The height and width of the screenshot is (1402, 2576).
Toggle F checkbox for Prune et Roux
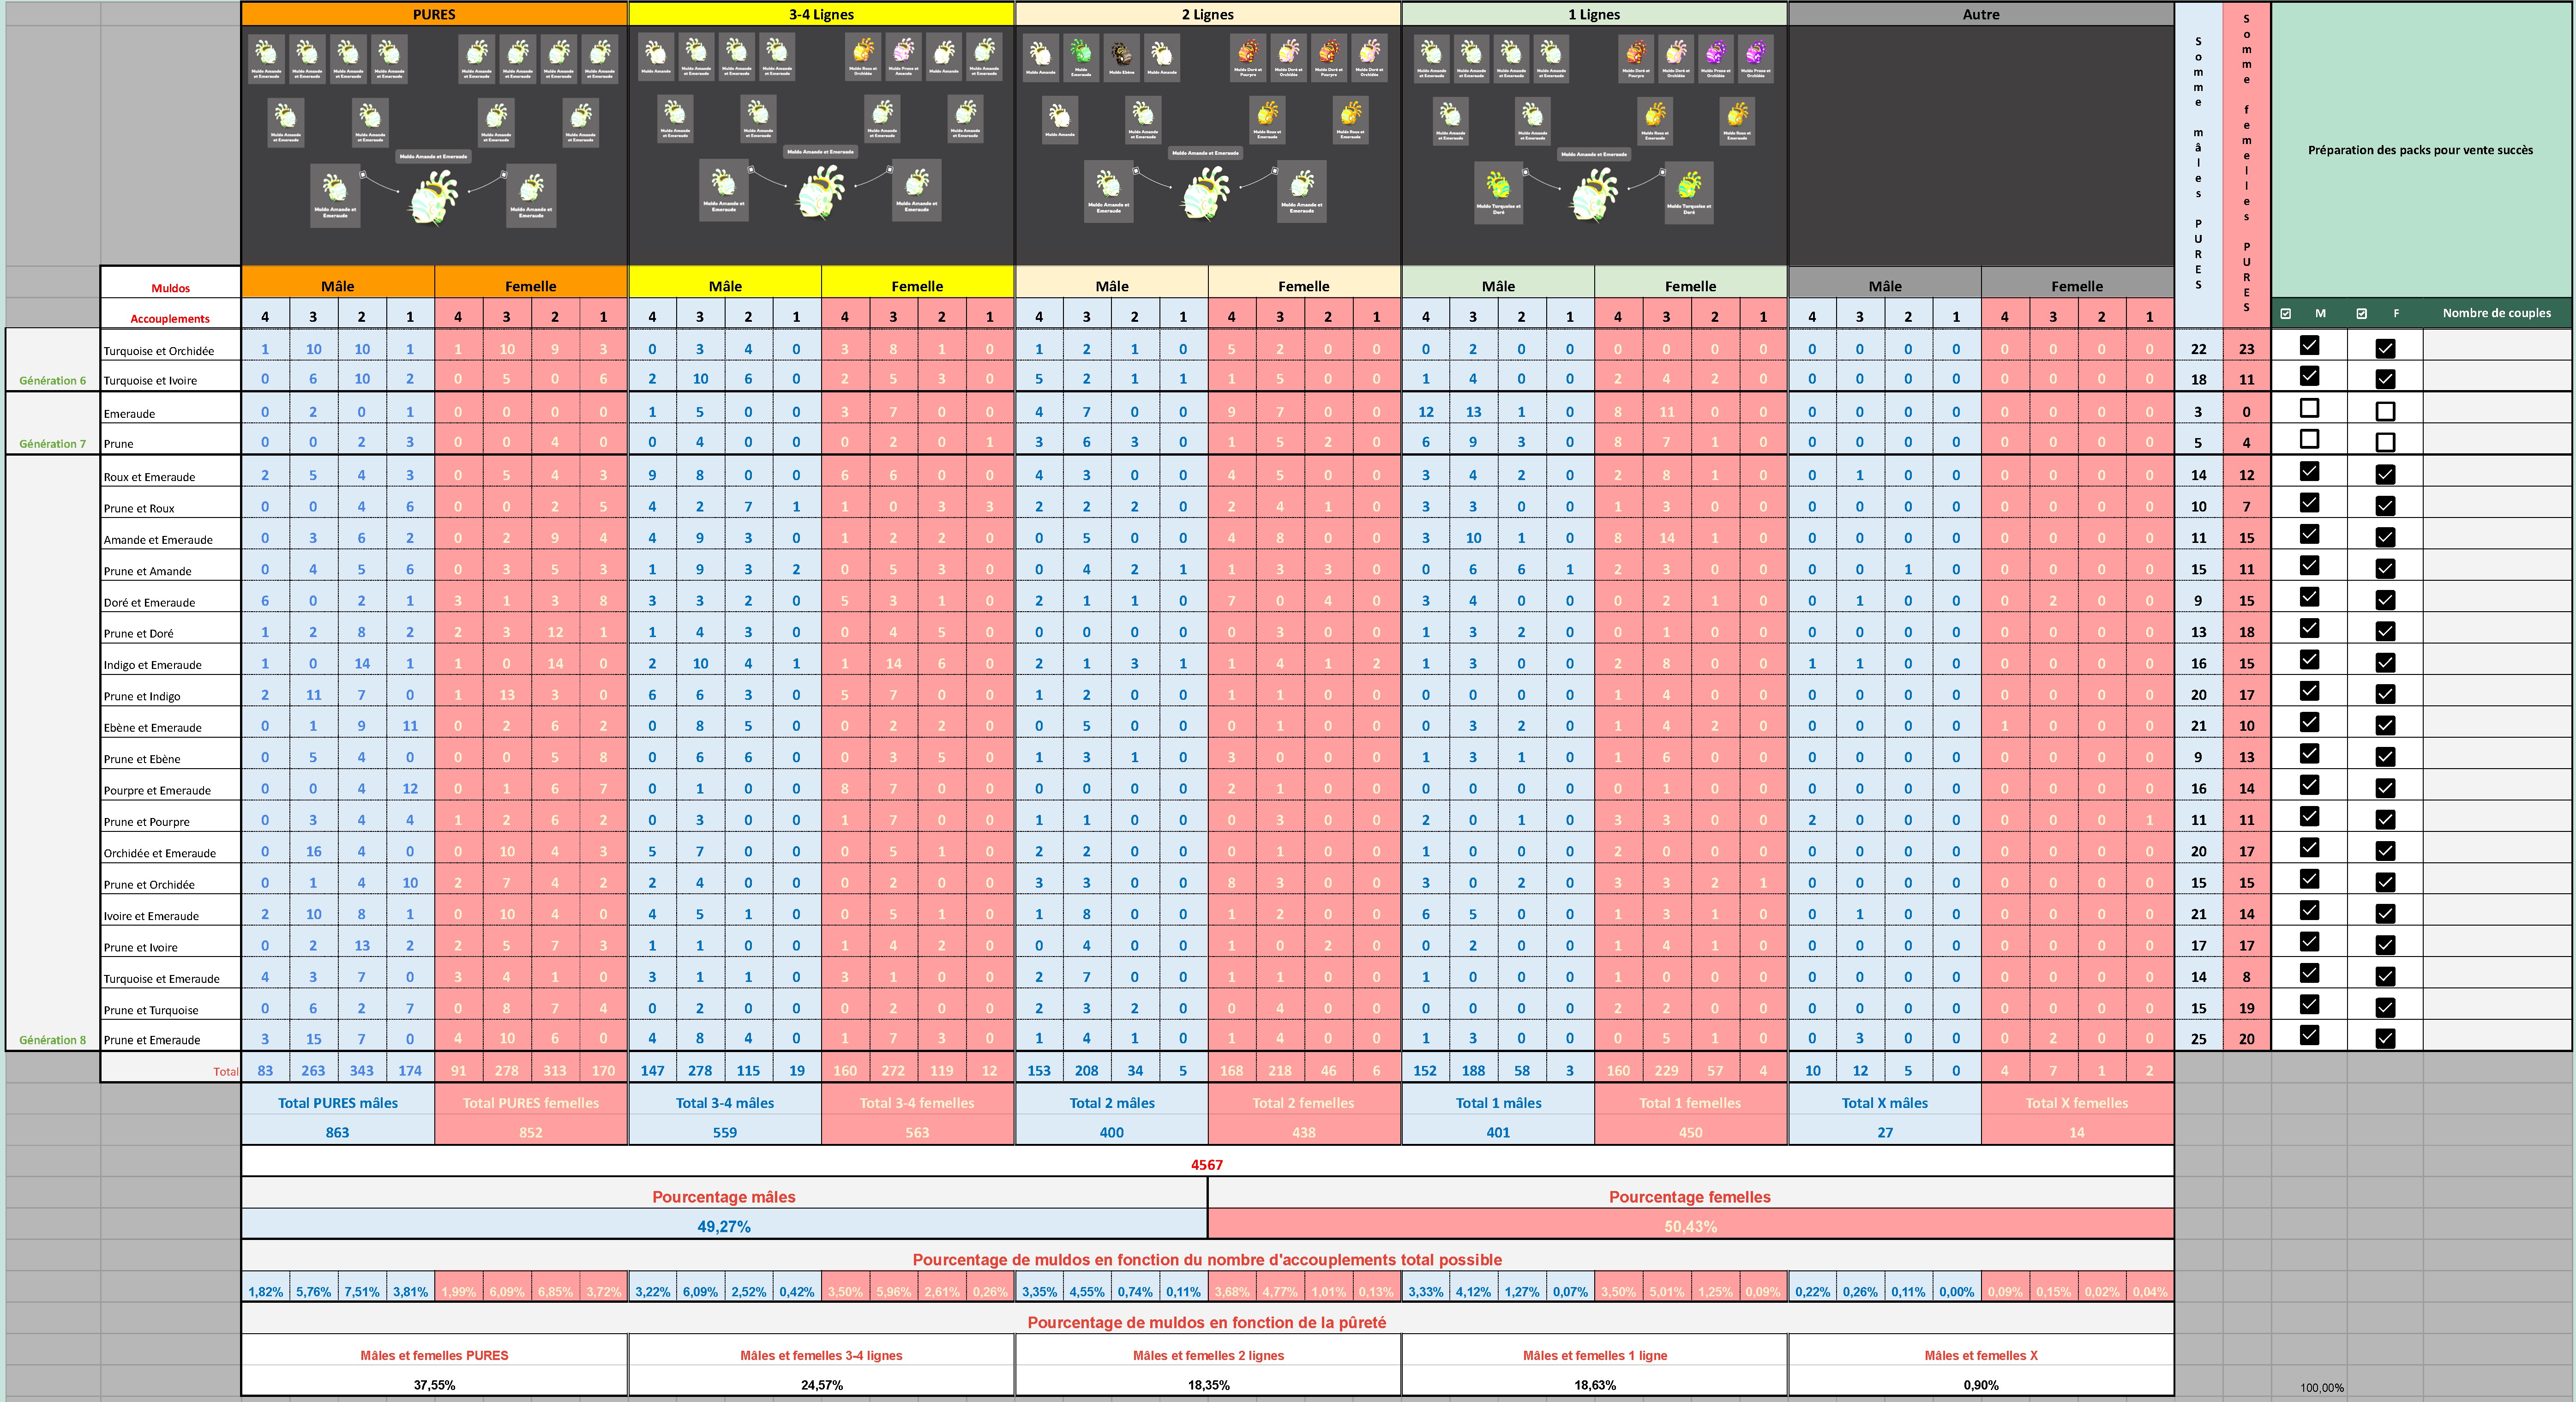[x=2385, y=506]
